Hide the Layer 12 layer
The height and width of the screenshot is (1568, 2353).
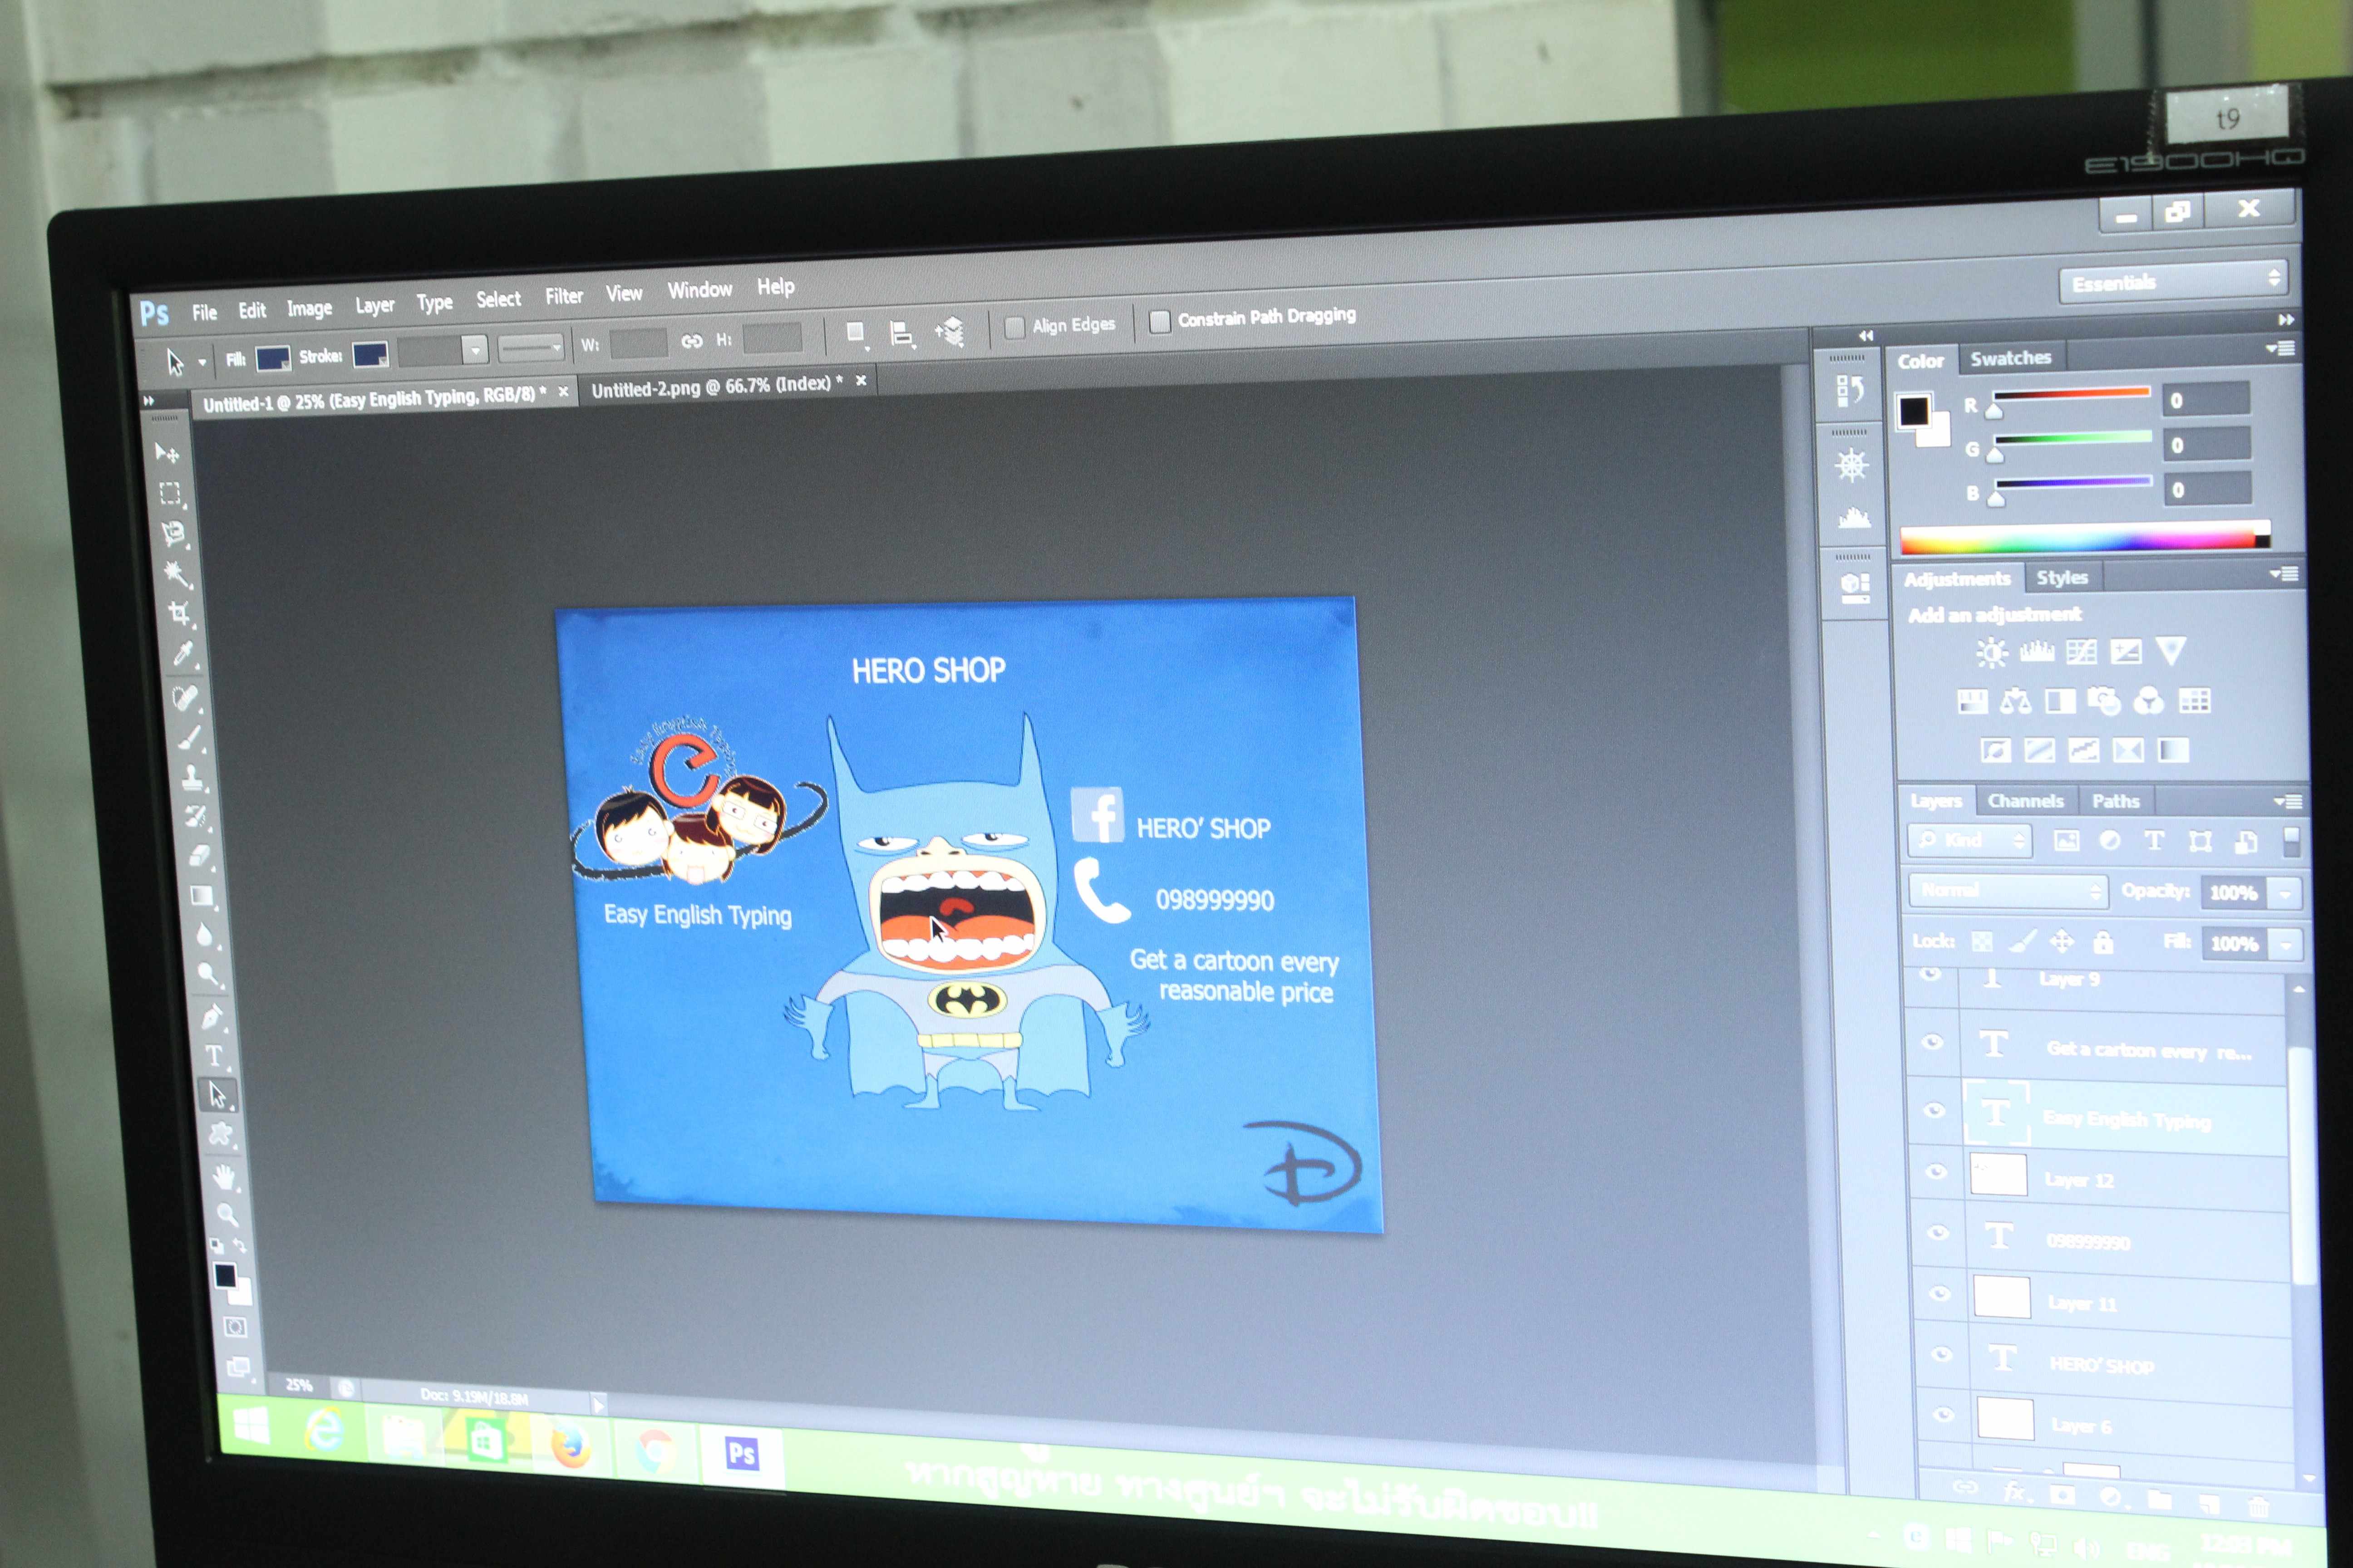(x=1936, y=1172)
